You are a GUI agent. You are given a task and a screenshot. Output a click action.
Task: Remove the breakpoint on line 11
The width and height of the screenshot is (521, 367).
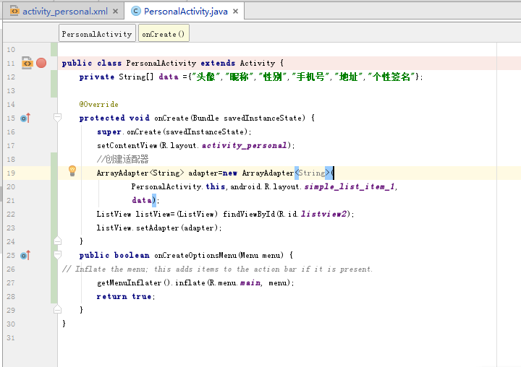click(x=41, y=63)
